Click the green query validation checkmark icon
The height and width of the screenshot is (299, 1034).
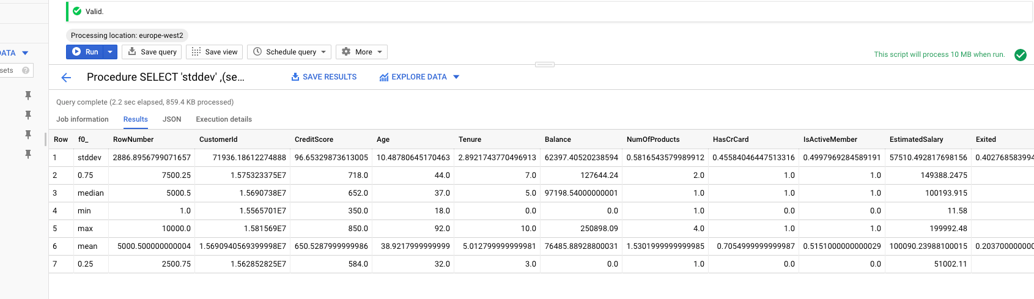pyautogui.click(x=1021, y=55)
